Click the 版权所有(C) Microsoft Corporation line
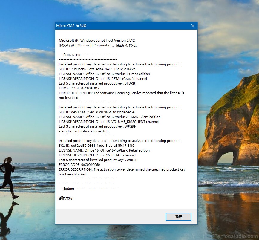259x240 pixels. click(98, 45)
